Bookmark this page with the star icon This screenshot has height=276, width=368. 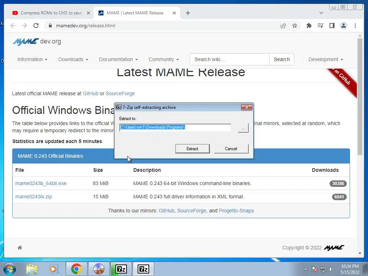click(295, 26)
